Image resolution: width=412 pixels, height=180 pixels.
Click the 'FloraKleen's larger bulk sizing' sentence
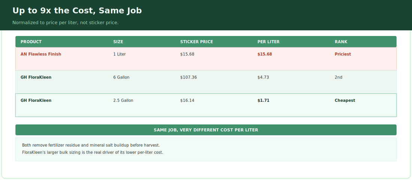pos(93,152)
